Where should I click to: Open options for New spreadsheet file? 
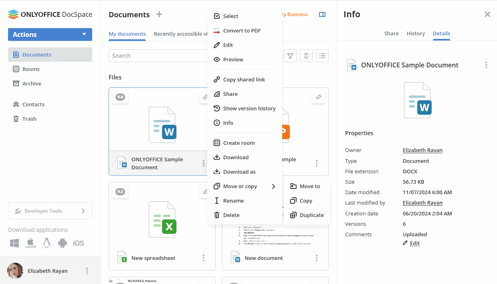tap(204, 258)
